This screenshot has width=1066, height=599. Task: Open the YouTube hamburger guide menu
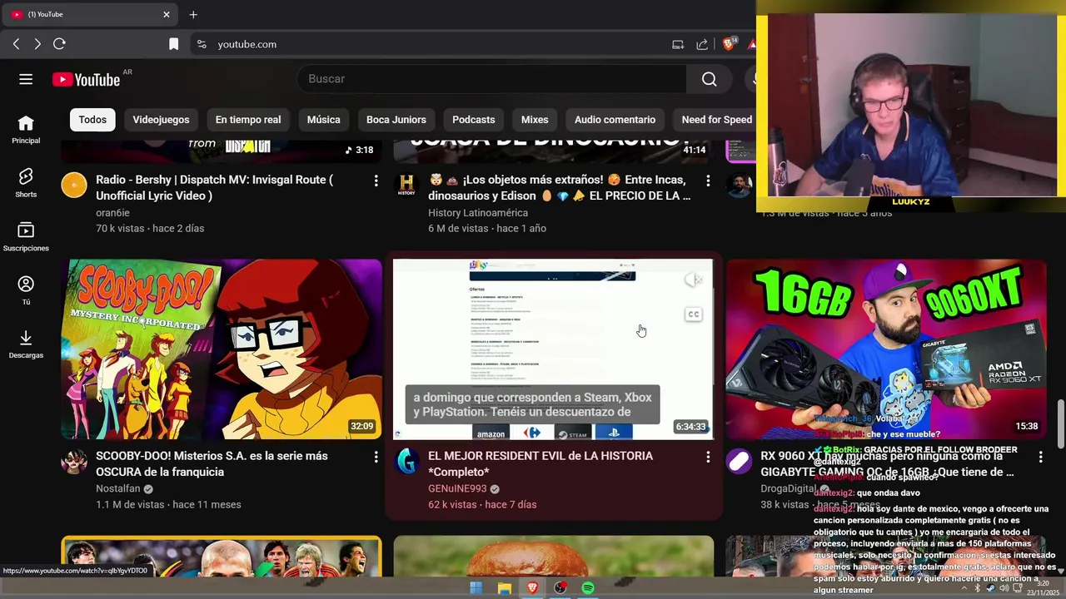coord(26,79)
